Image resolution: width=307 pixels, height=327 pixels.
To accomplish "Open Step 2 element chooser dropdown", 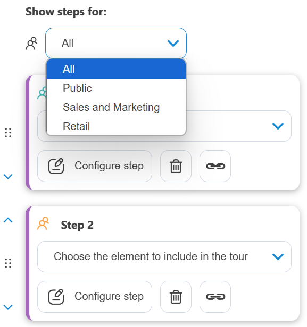I will pyautogui.click(x=164, y=256).
